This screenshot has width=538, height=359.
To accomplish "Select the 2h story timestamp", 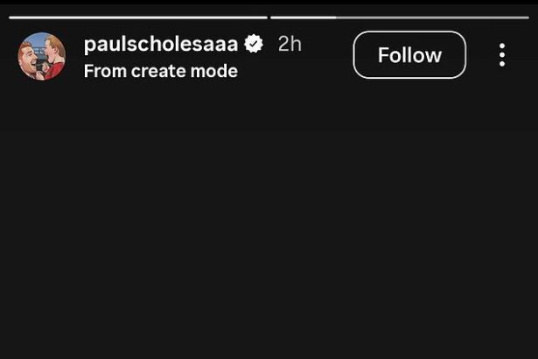I will [290, 44].
